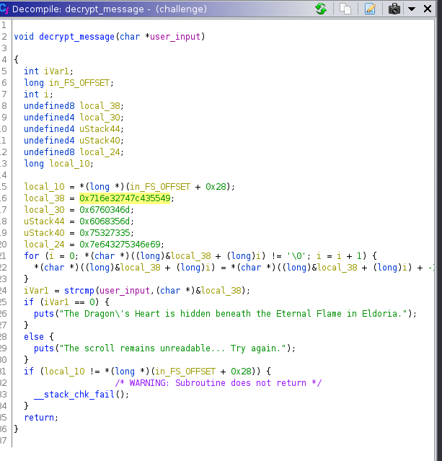Viewport: 442px width, 461px height.
Task: Select the constant 0x6068356d
Action: pos(105,221)
